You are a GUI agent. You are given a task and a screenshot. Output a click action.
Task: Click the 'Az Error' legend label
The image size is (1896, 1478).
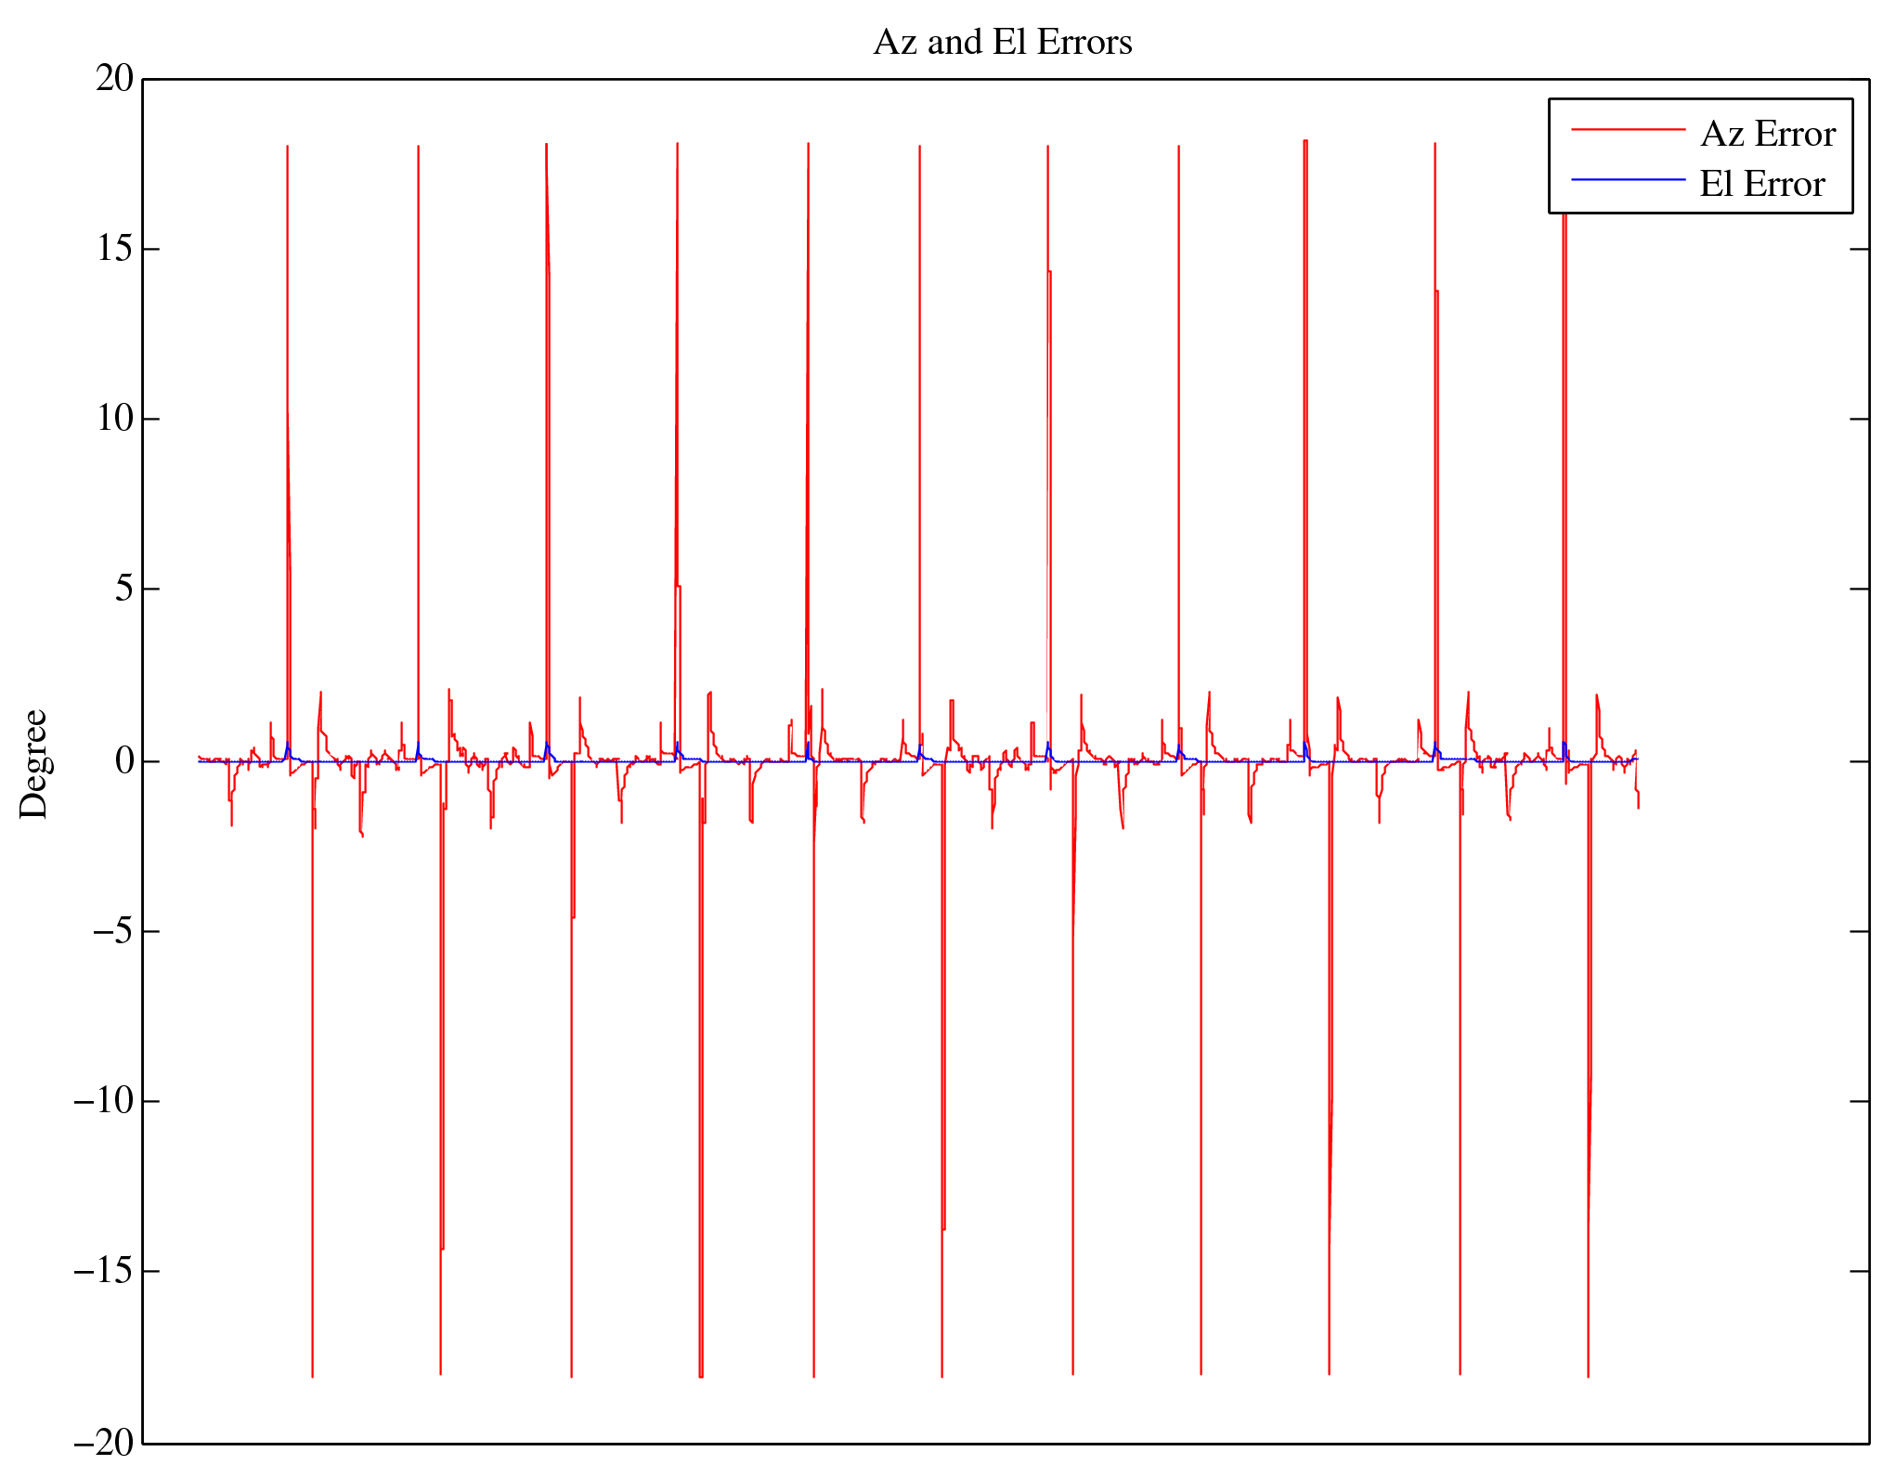(1767, 135)
